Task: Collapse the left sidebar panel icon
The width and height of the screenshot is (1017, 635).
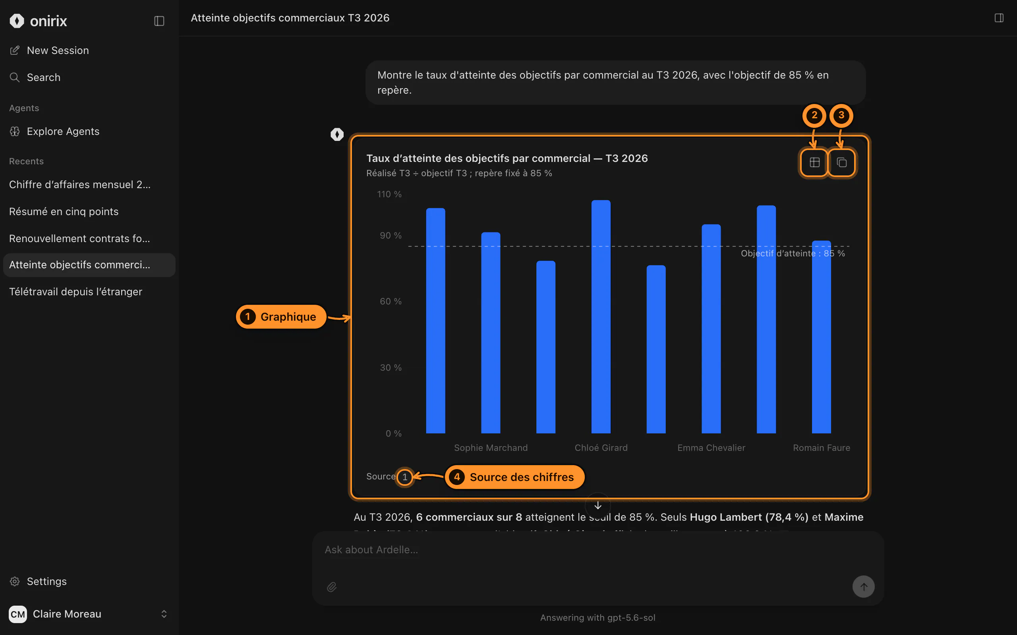Action: (x=159, y=21)
